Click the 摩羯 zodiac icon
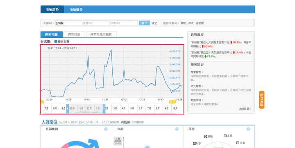Viewport: 295px width, 148px height. tap(206, 137)
